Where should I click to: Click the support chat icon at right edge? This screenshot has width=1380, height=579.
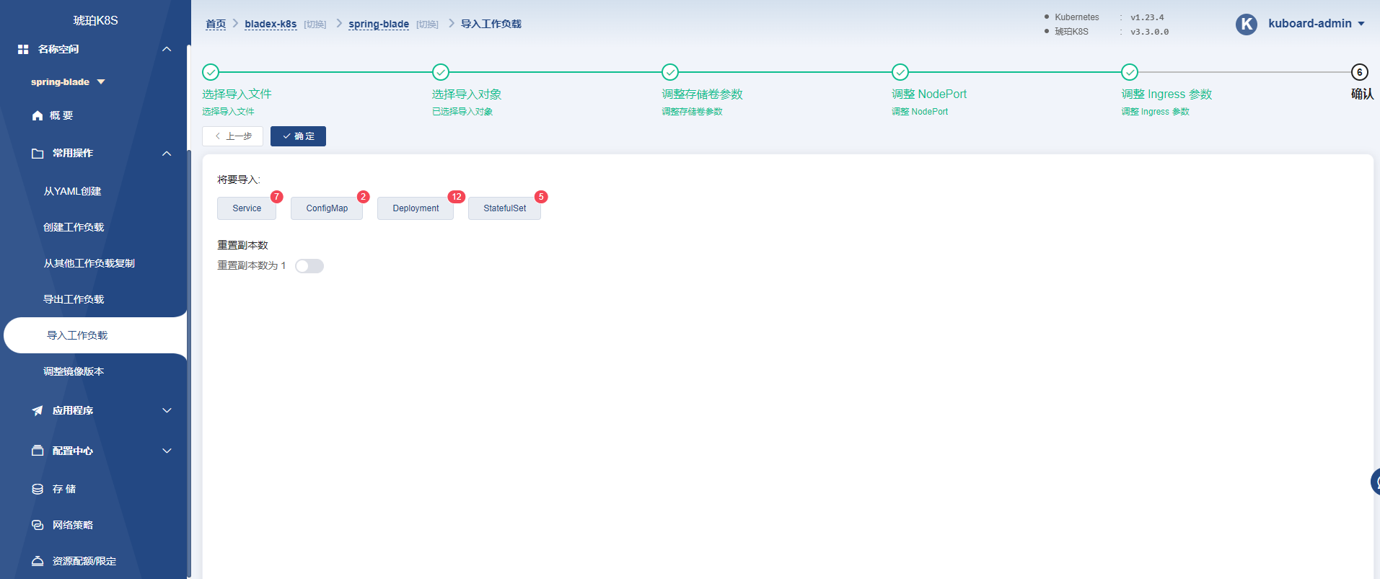(1375, 482)
